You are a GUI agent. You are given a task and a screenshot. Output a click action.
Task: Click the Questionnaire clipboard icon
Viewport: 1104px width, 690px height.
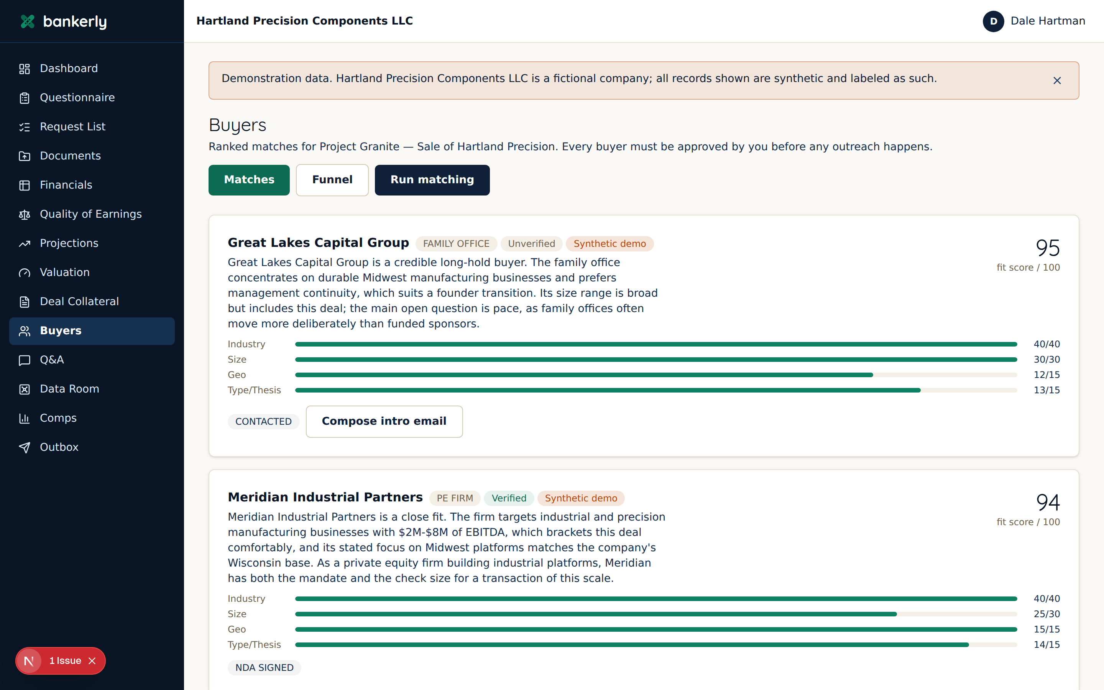pyautogui.click(x=25, y=98)
